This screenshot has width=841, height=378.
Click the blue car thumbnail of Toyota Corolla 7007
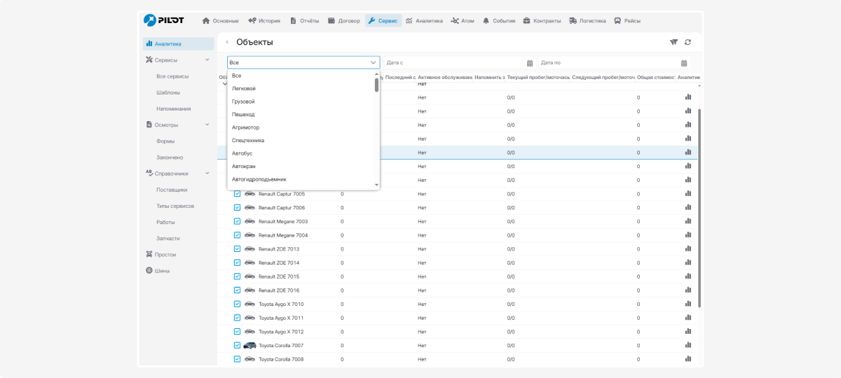249,345
